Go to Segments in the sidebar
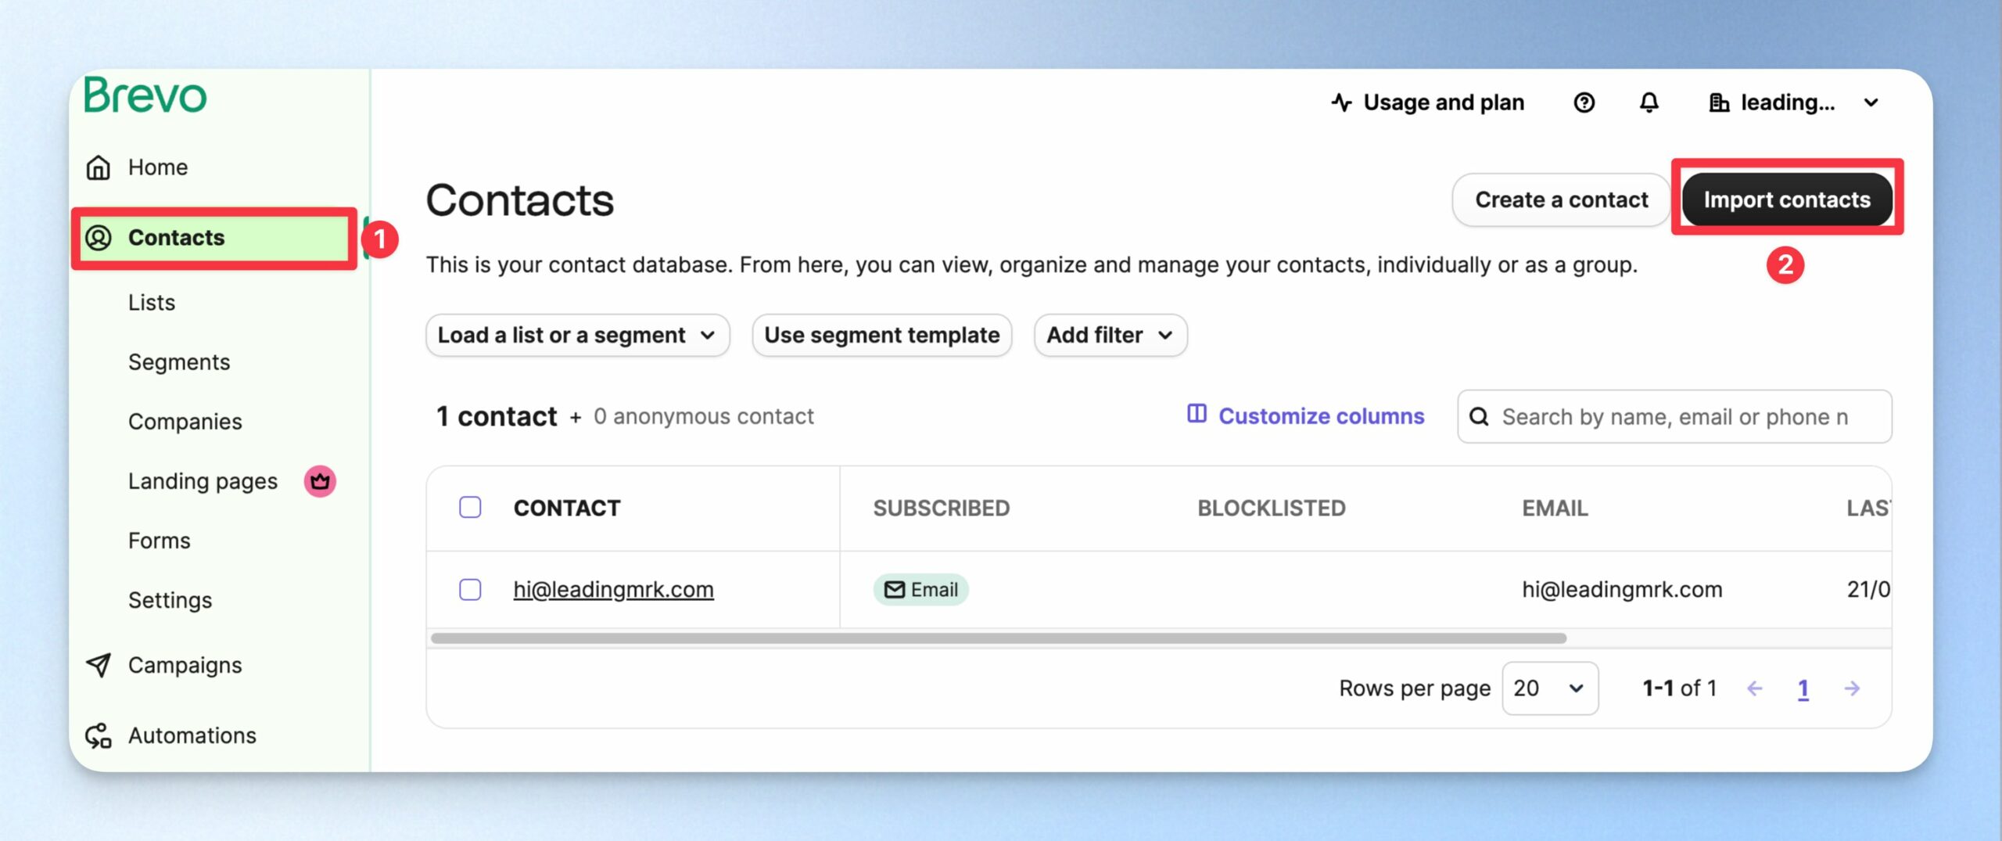2002x841 pixels. [x=179, y=362]
